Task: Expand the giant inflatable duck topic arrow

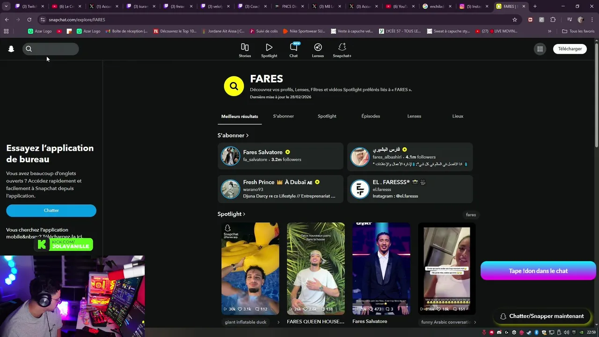Action: coord(278,322)
